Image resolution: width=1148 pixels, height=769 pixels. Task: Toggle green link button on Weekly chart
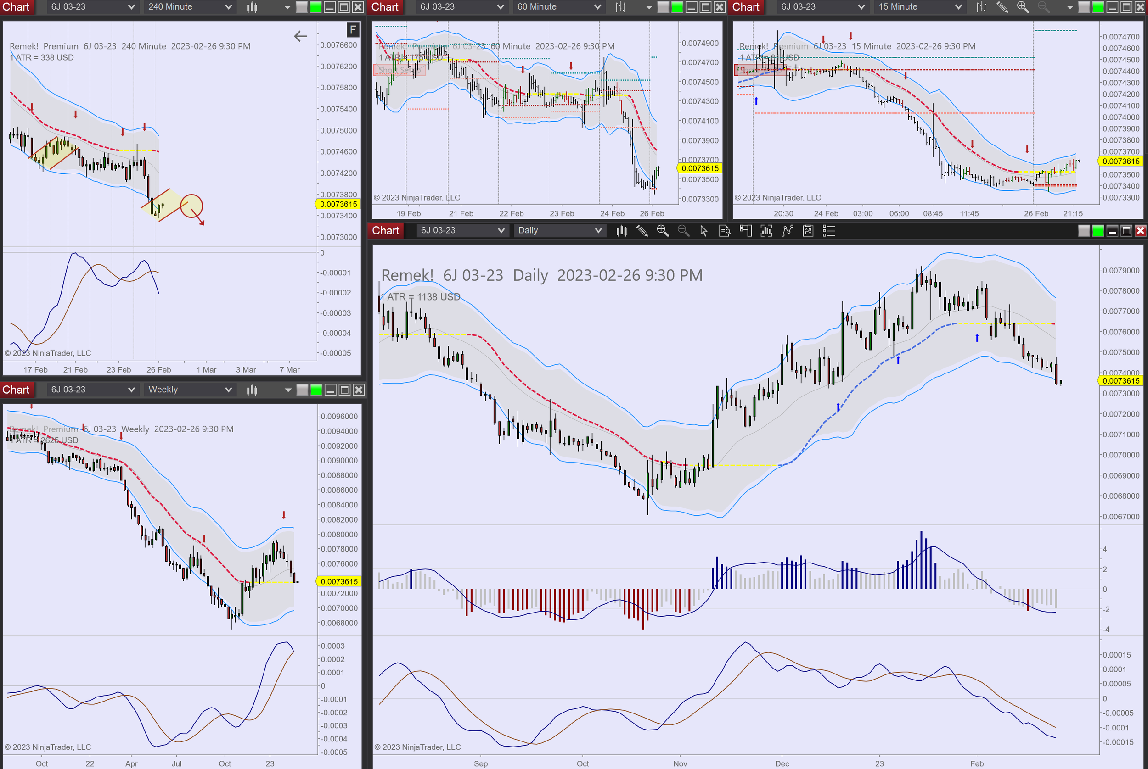[x=316, y=390]
